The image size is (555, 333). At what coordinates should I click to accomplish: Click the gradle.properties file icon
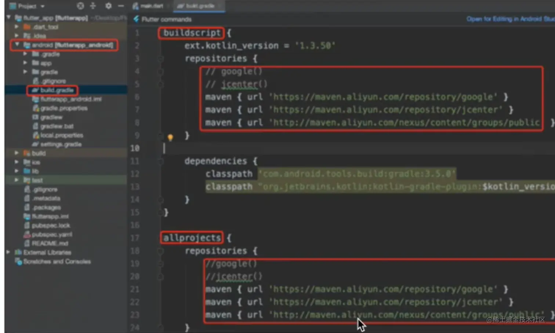[x=36, y=108]
